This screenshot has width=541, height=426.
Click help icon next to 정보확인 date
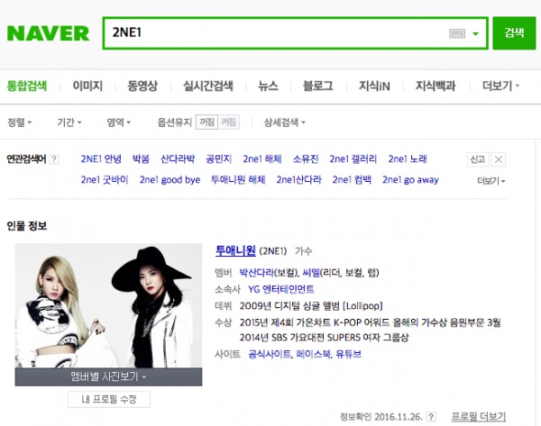431,417
